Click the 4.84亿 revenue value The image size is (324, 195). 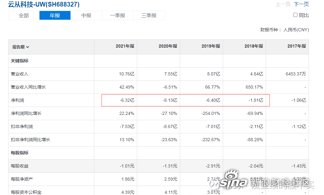(x=257, y=74)
